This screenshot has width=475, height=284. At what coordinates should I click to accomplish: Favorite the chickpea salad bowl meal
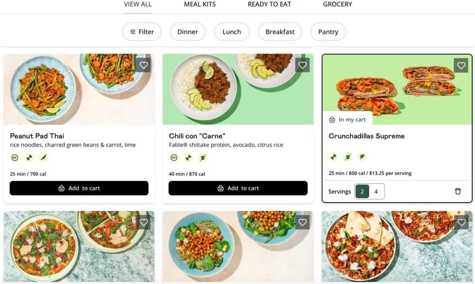point(302,223)
